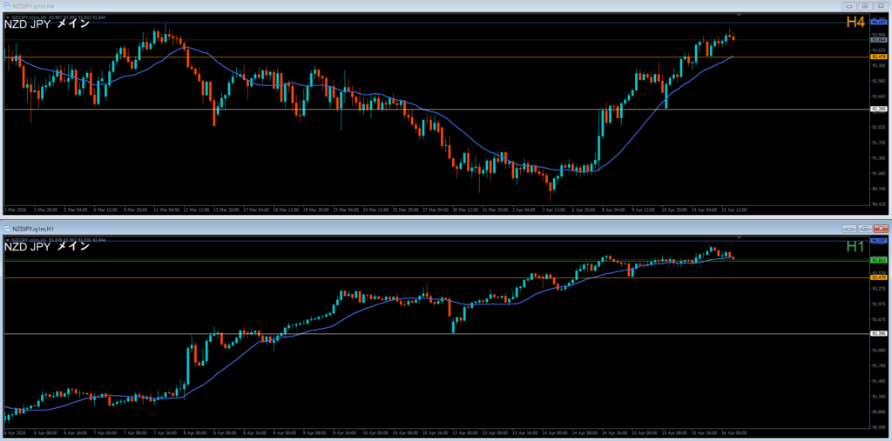Click the orange H4 timeframe label
This screenshot has height=441, width=892.
855,23
